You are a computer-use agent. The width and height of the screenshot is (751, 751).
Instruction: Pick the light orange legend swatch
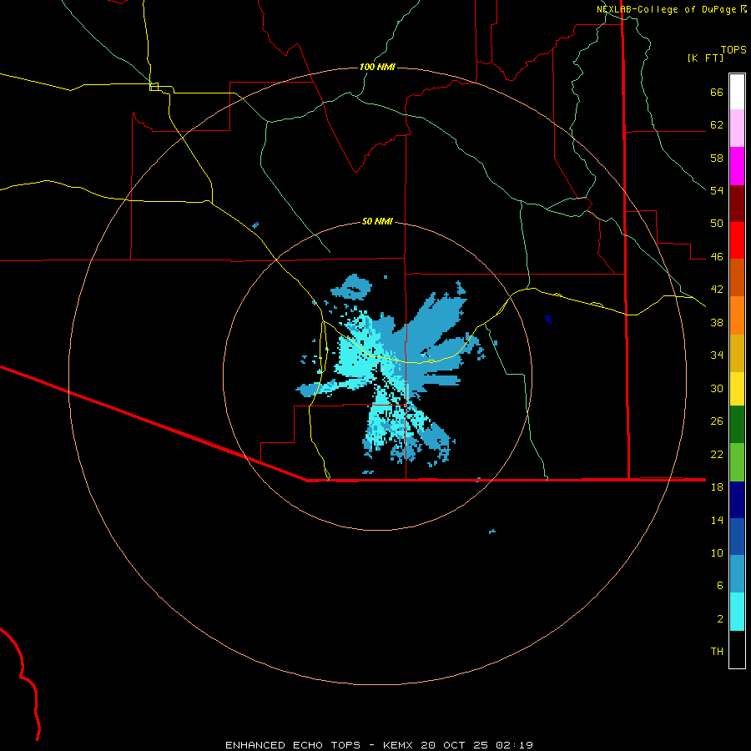click(x=737, y=315)
